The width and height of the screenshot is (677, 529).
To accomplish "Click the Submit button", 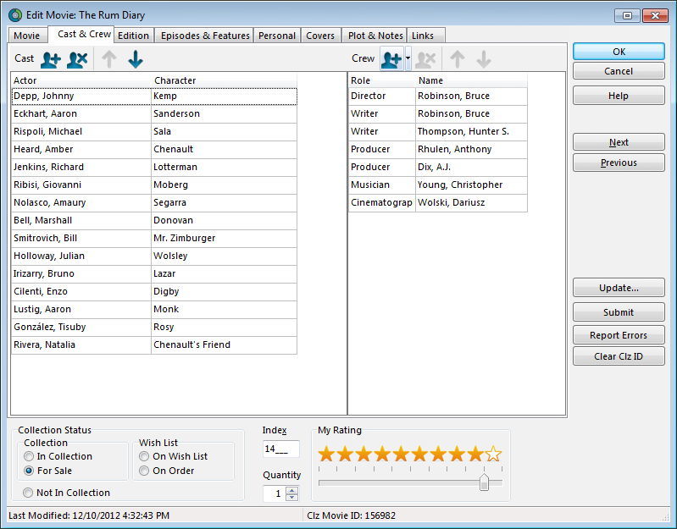I will pyautogui.click(x=619, y=312).
